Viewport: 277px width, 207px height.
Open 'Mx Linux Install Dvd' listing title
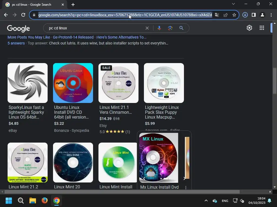[159, 187]
